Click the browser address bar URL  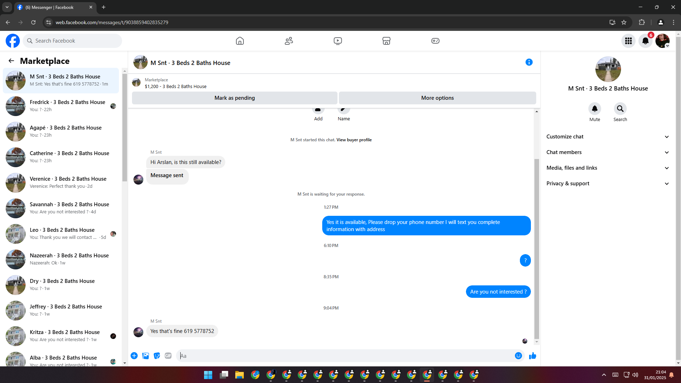pos(112,22)
